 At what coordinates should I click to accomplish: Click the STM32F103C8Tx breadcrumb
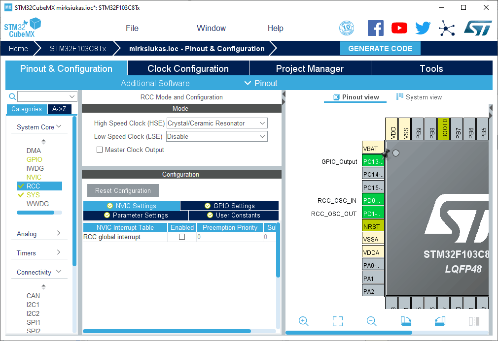78,49
